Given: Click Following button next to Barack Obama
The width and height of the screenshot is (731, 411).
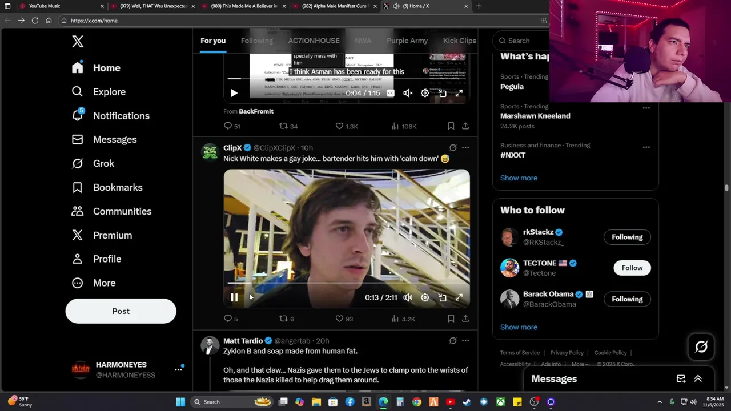Looking at the screenshot, I should click(x=627, y=299).
